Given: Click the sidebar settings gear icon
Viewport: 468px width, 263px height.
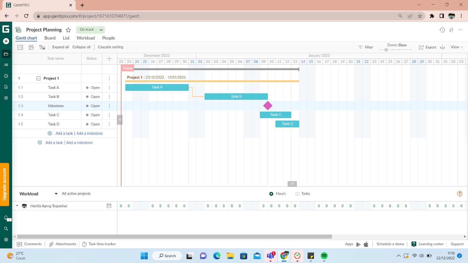Looking at the screenshot, I should [x=6, y=240].
